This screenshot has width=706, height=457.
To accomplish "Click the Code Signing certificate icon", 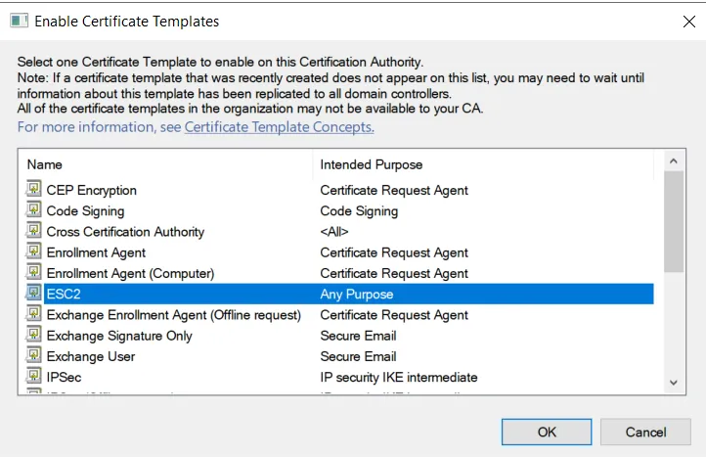I will coord(34,210).
